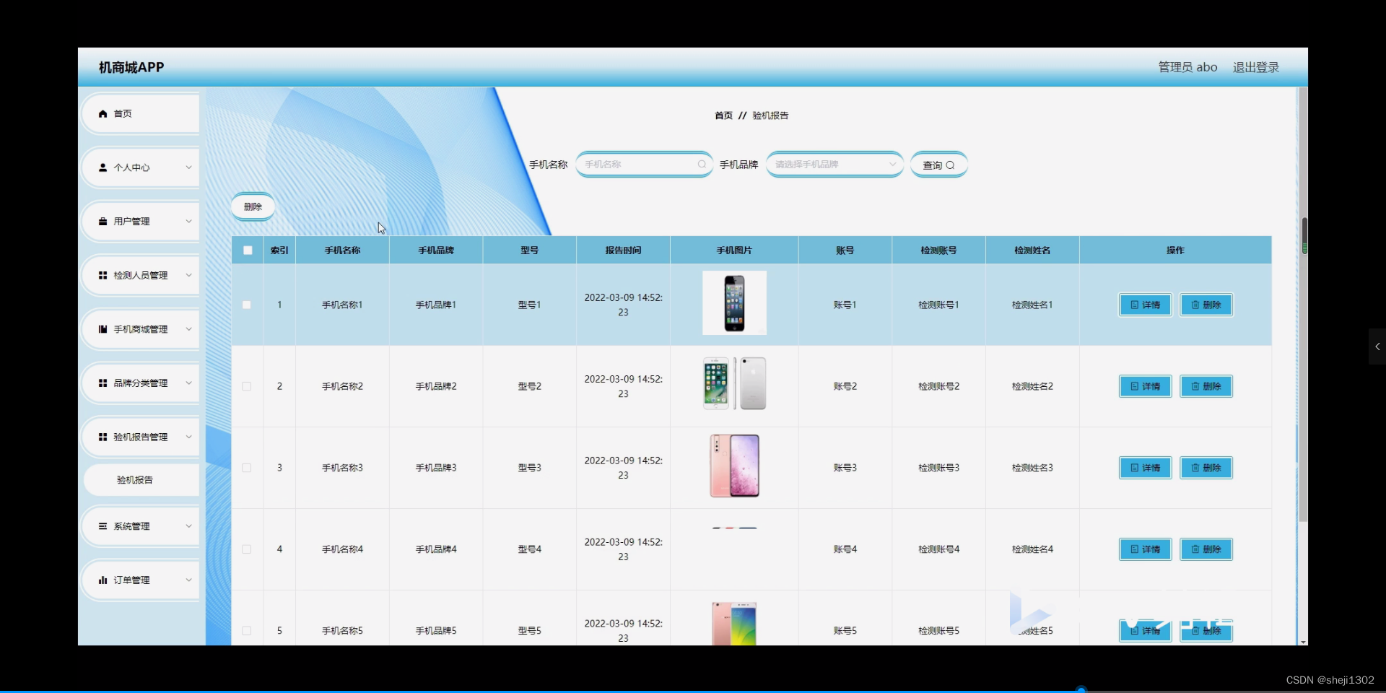Click the magnifier icon inside 手机名称 search box

click(701, 164)
